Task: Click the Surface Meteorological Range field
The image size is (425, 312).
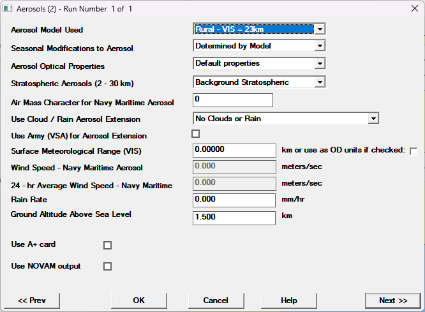Action: click(234, 151)
